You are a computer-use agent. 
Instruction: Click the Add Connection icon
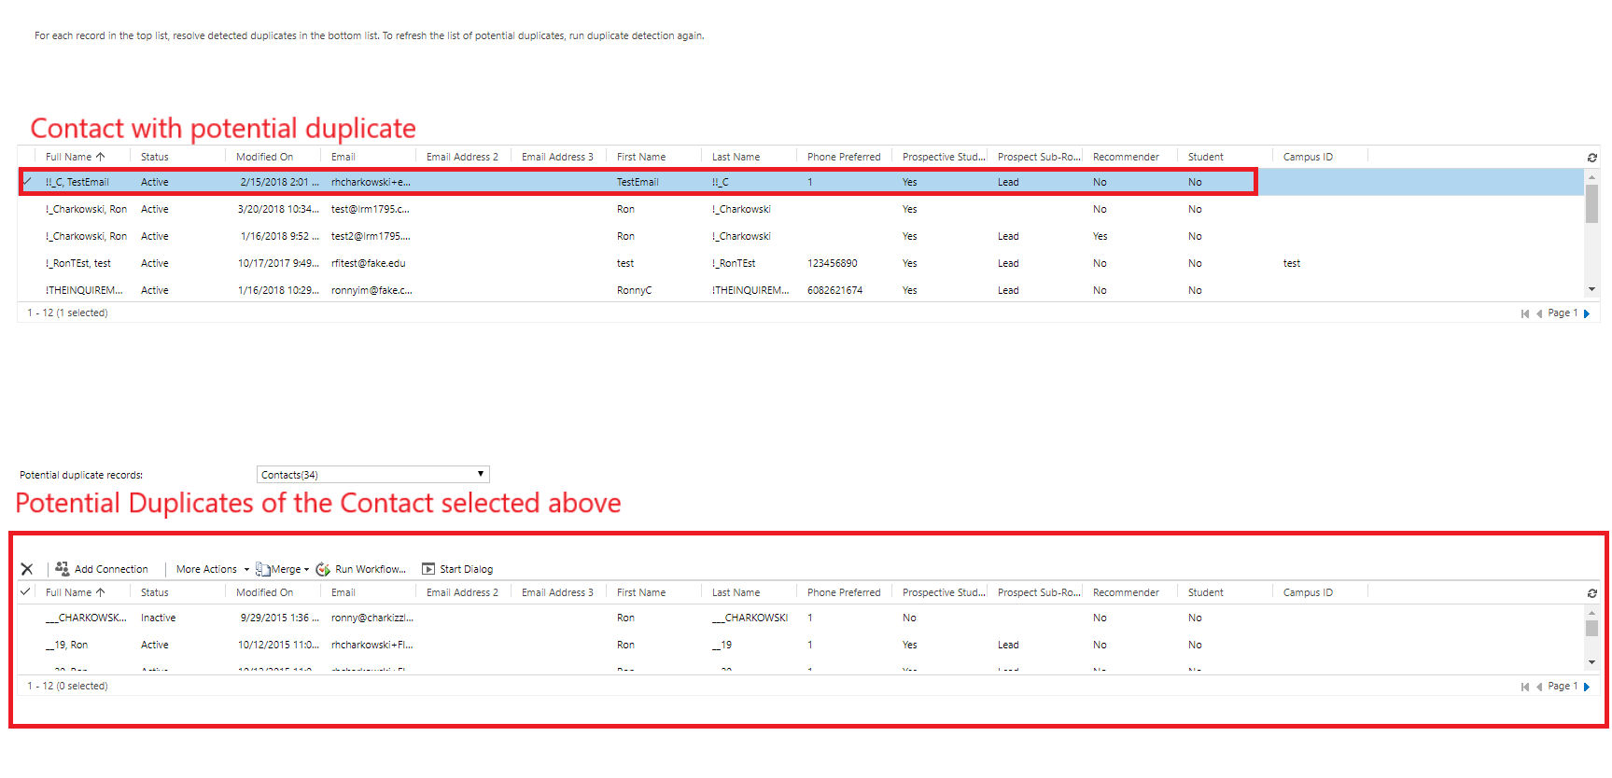click(63, 569)
